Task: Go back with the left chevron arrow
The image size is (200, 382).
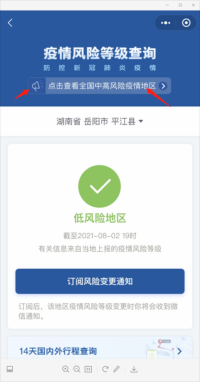Action: click(x=10, y=23)
